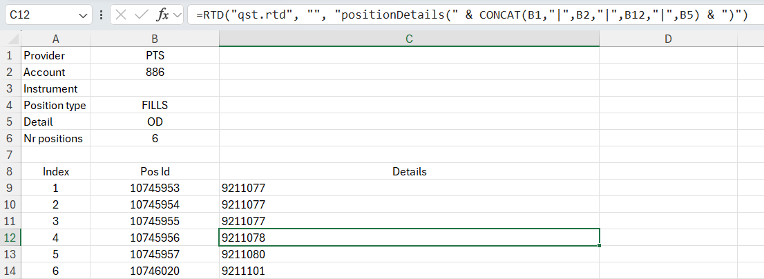Viewport: 764px width, 279px height.
Task: Select column A header
Action: click(55, 39)
